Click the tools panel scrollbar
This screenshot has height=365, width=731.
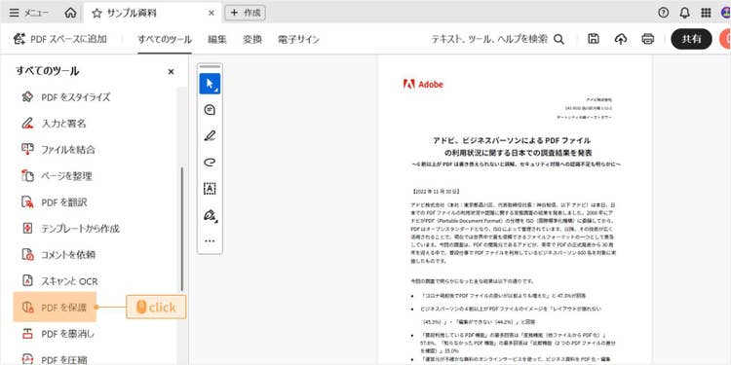182,229
